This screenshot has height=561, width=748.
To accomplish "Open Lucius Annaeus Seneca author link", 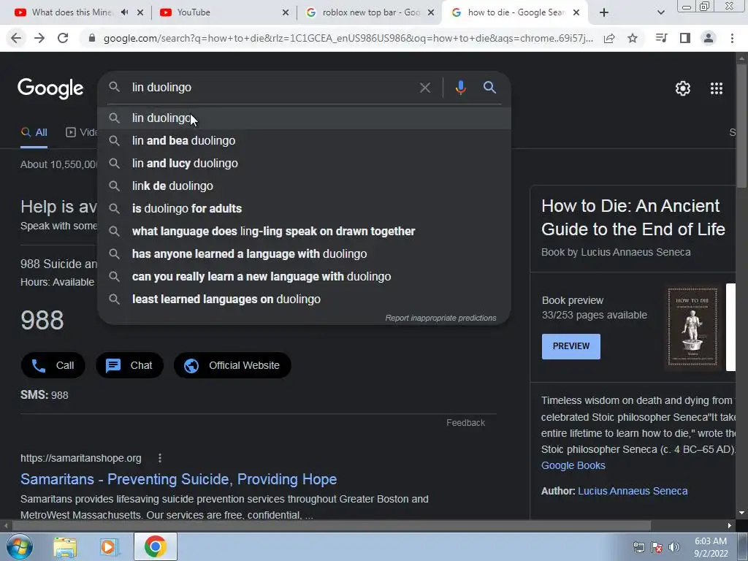I will tap(633, 491).
